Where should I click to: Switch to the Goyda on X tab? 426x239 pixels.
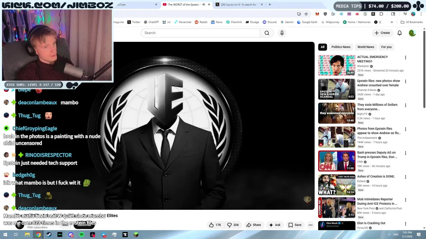pos(238,5)
